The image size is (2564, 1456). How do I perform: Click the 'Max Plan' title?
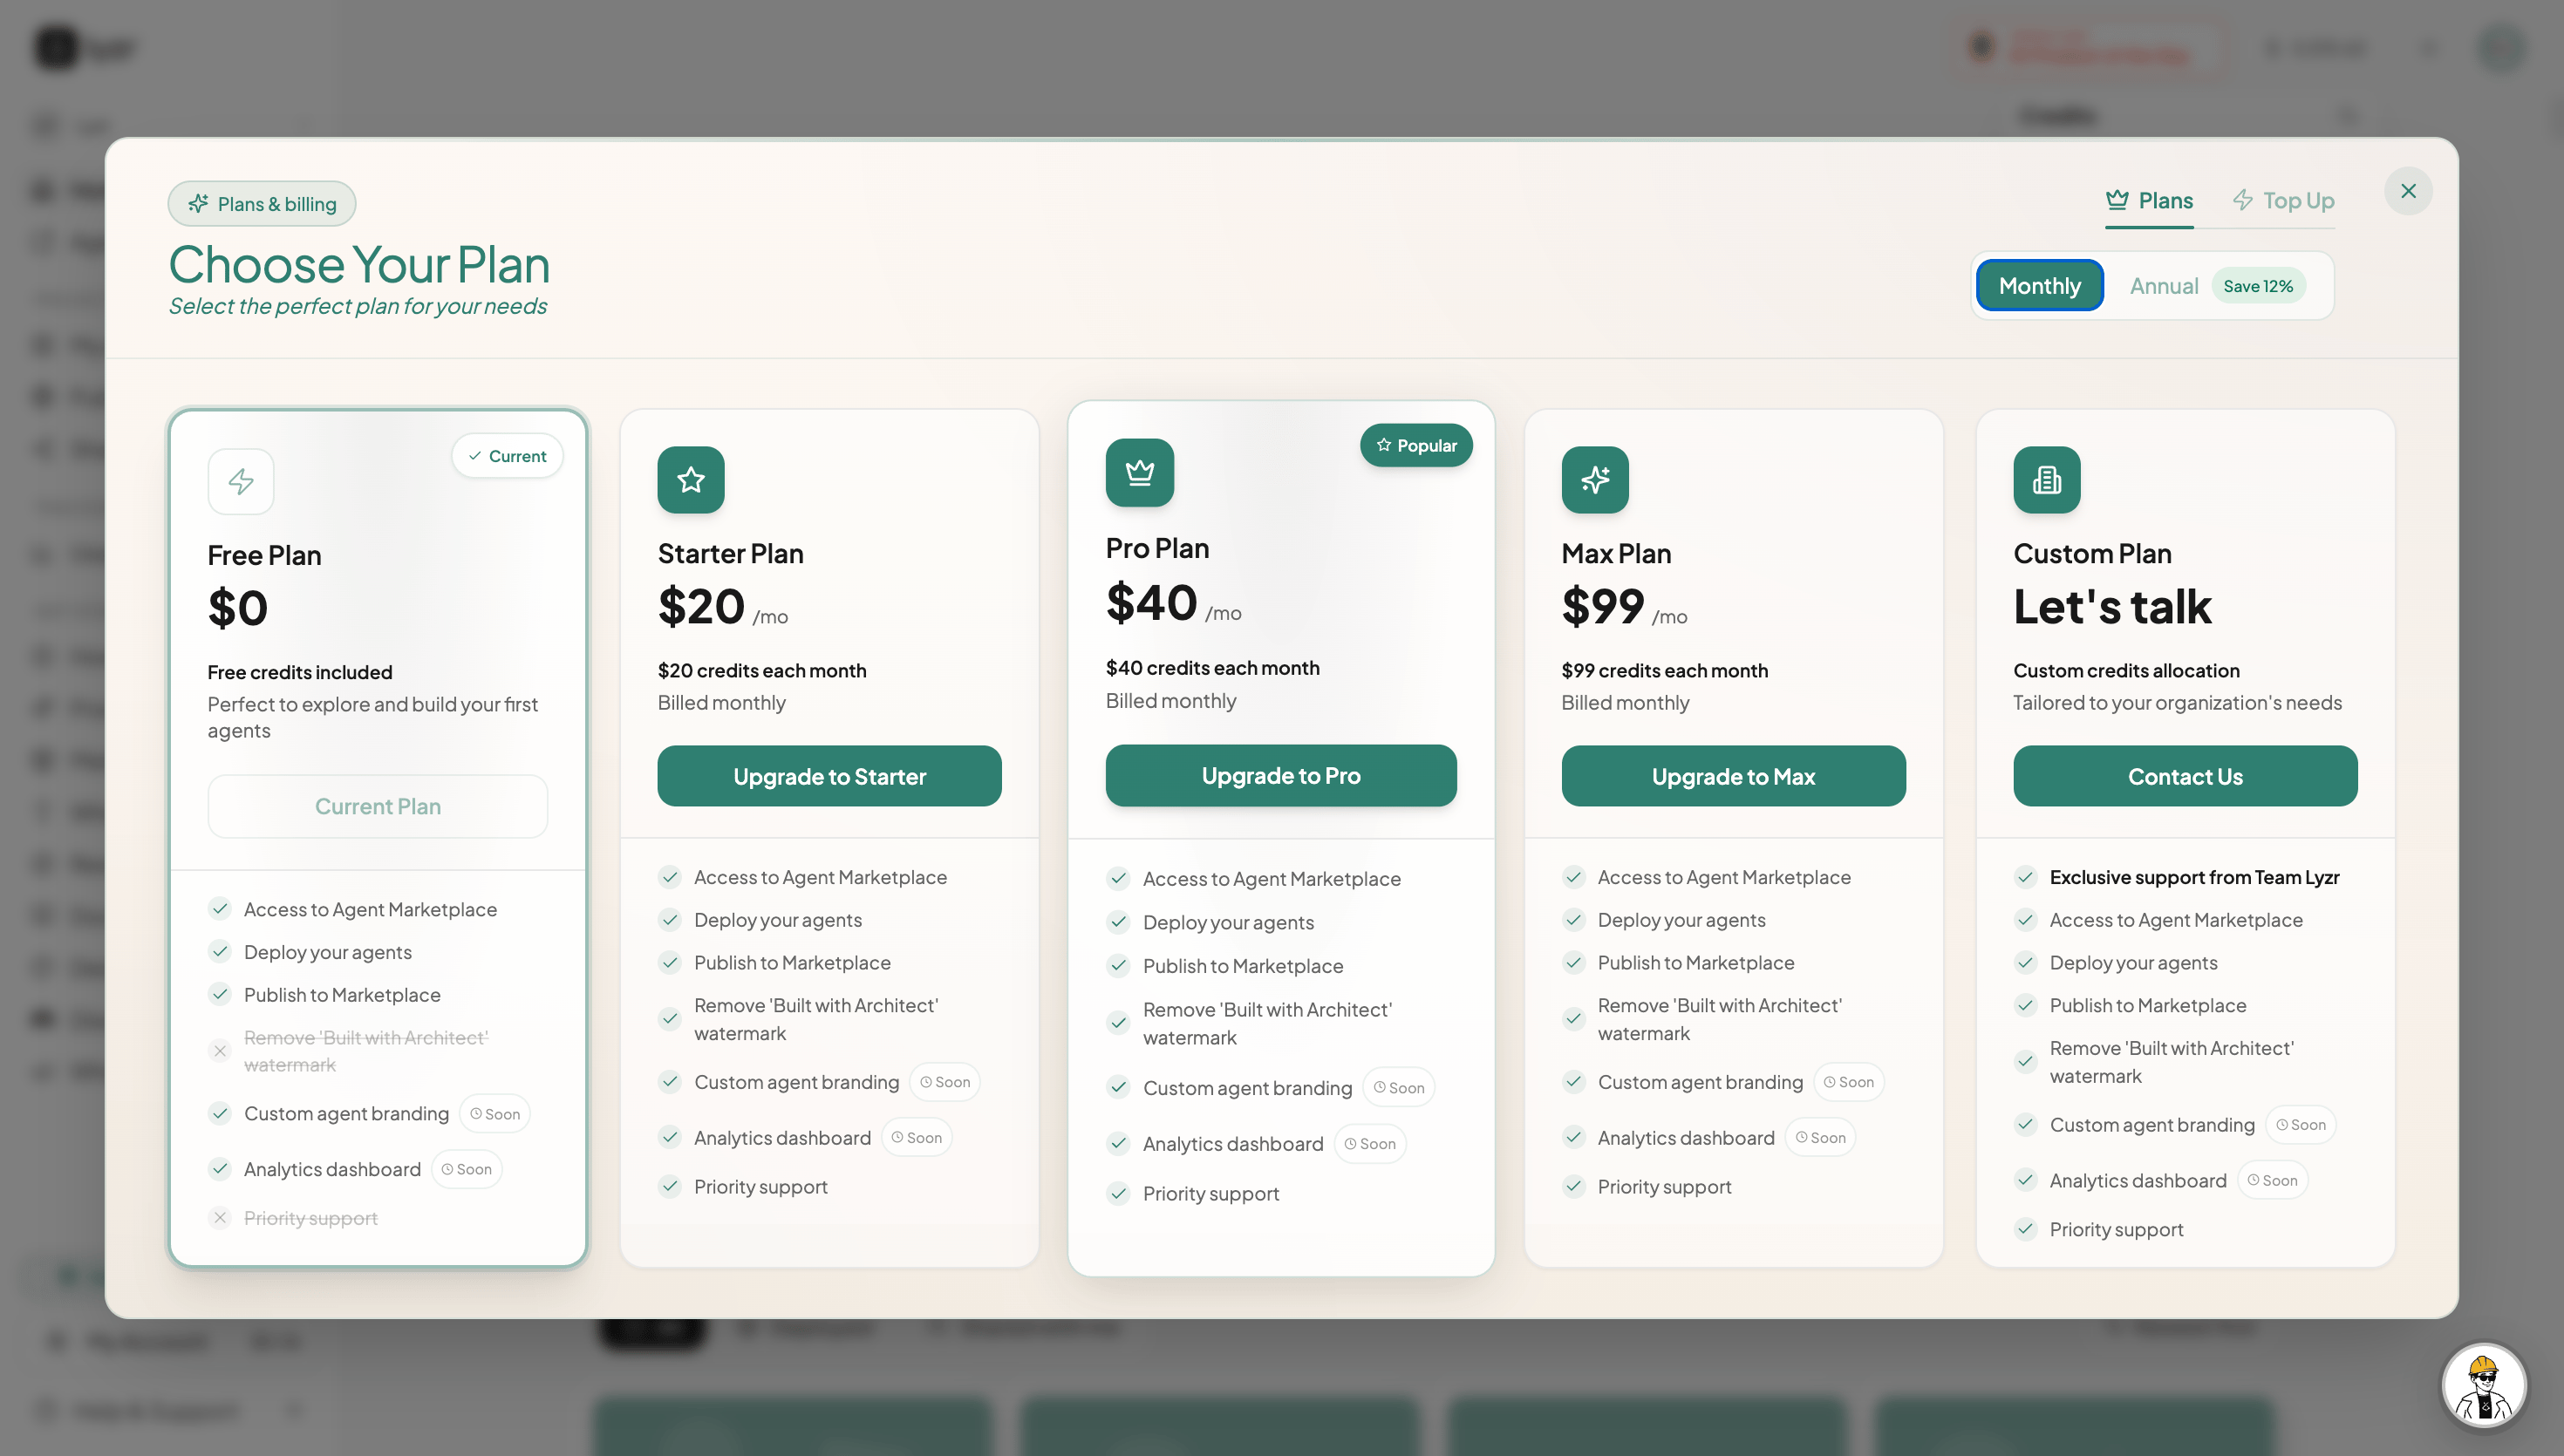click(1616, 554)
